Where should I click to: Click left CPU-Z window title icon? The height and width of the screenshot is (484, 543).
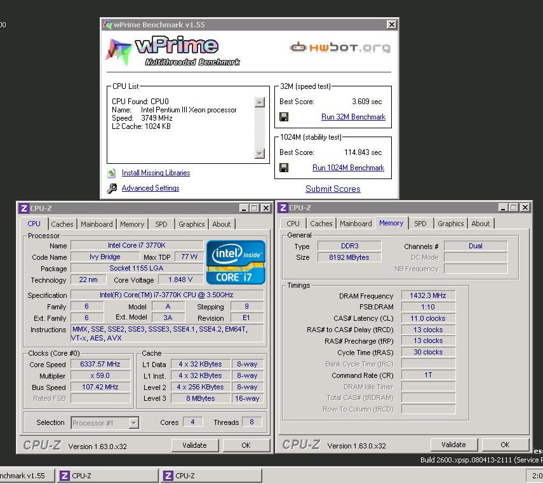pos(24,208)
